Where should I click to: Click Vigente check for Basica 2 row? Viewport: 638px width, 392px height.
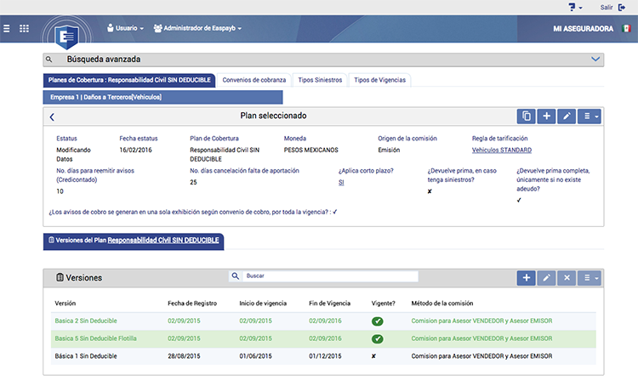377,321
